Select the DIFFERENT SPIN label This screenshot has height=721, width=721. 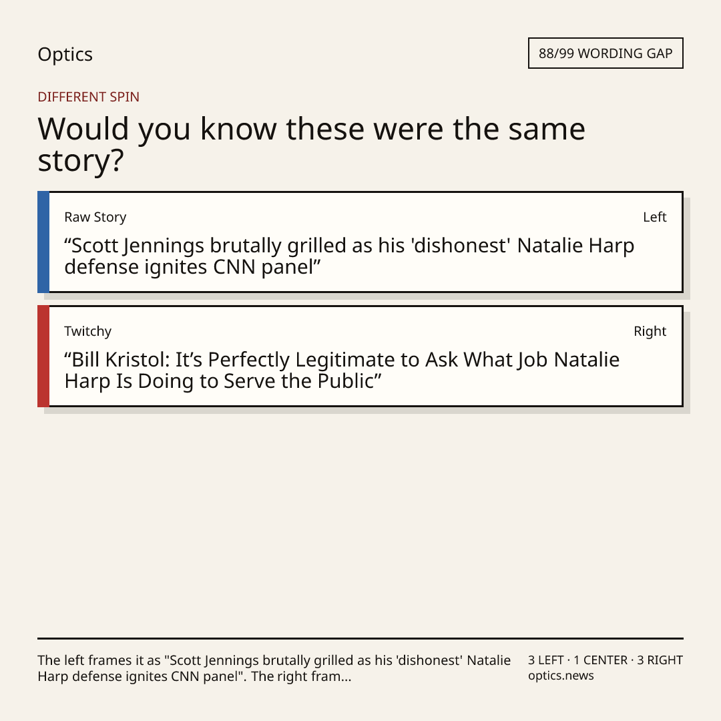pyautogui.click(x=88, y=97)
